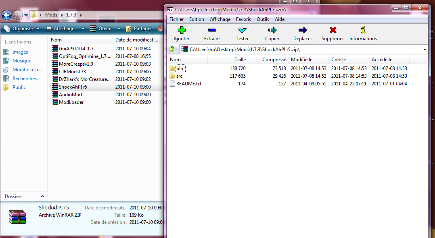Open the Outils menu in 7-Zip
This screenshot has width=435, height=238.
click(263, 19)
